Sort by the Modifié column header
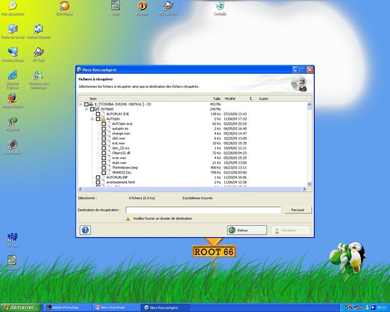The width and height of the screenshot is (390, 312). click(234, 98)
